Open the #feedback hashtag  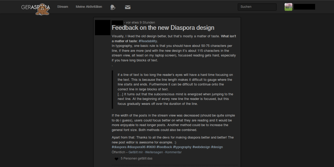coord(164,147)
